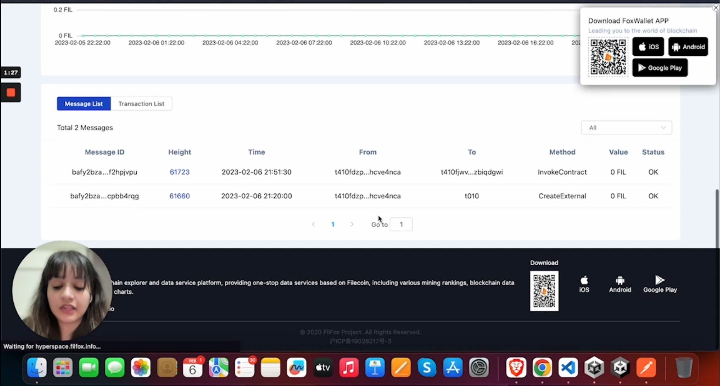Open the orange pen app in dock
This screenshot has width=720, height=386.
[646, 368]
